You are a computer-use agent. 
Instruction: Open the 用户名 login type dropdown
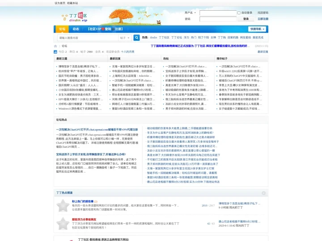[x=190, y=12]
